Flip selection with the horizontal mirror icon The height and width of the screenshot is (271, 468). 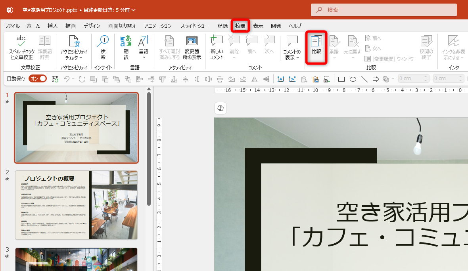254,79
